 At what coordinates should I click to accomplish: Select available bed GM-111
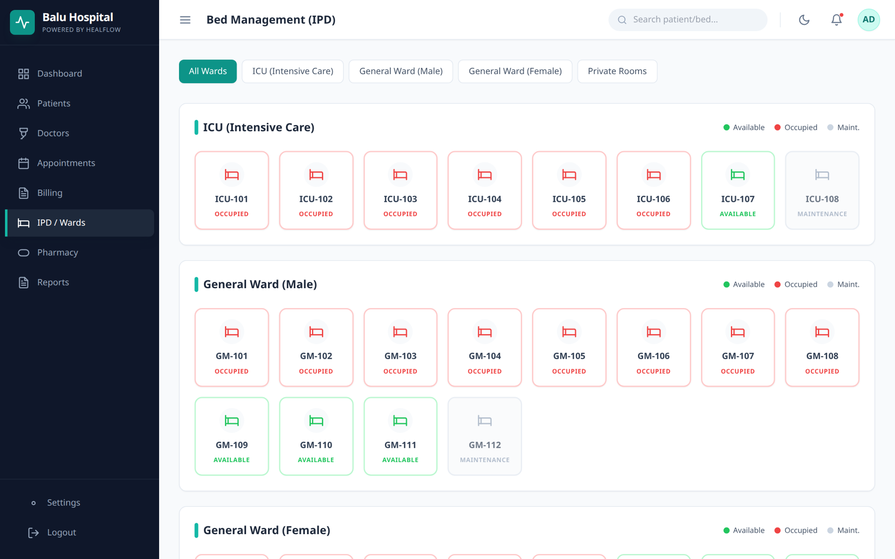point(400,436)
